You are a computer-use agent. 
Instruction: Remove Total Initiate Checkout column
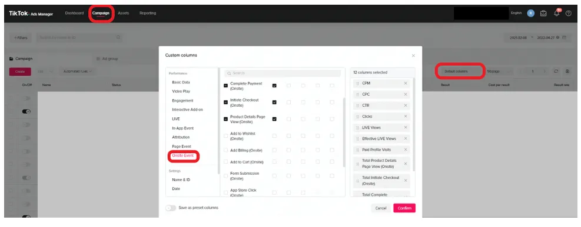pos(406,181)
